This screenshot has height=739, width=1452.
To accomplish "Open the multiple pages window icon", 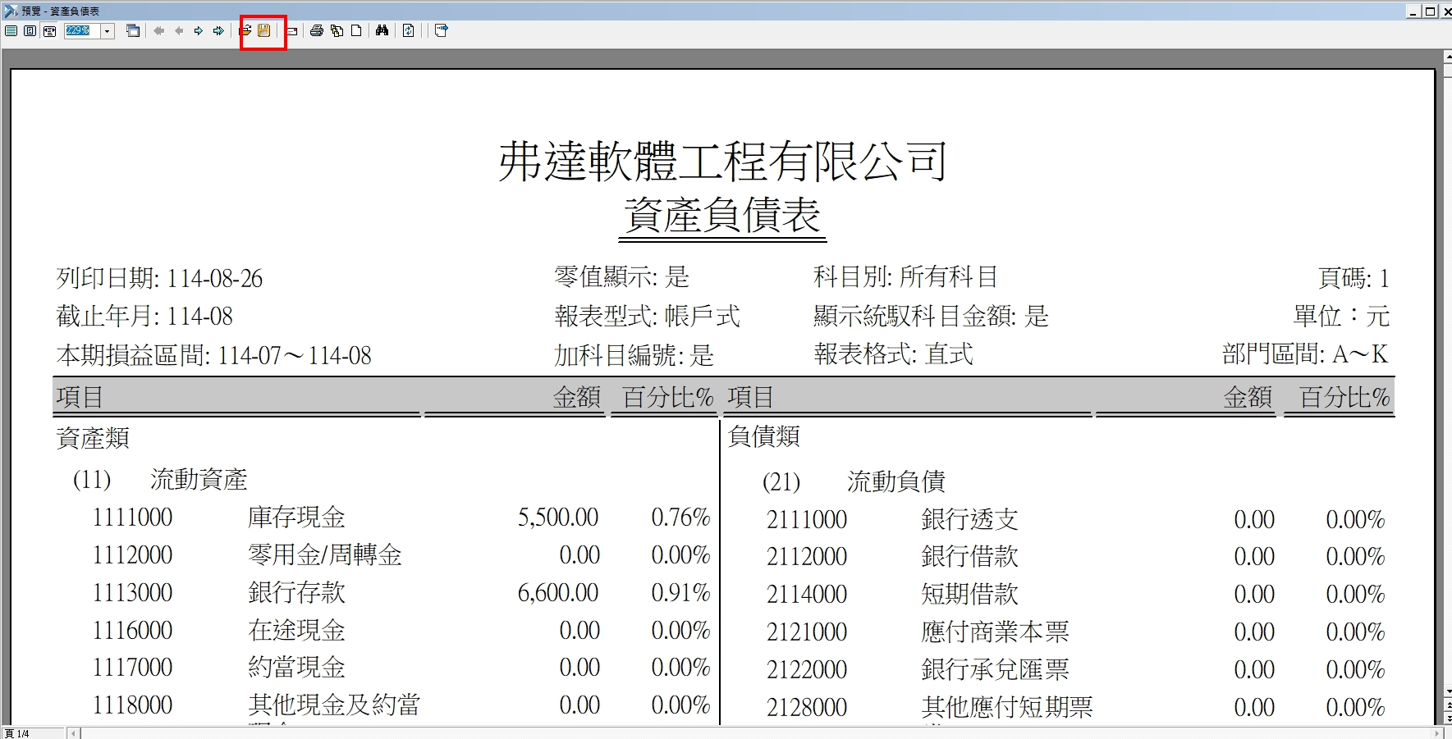I will [x=133, y=31].
